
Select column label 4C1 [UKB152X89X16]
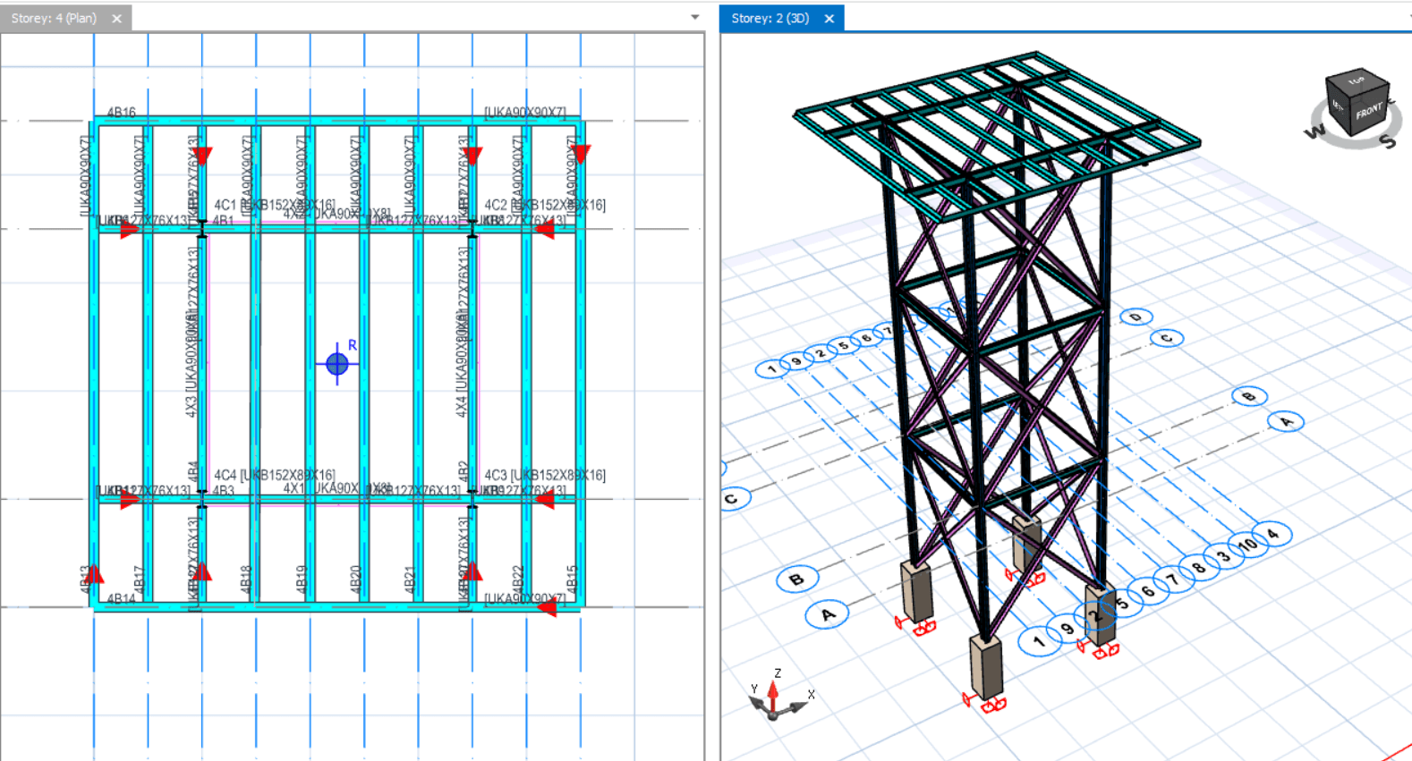[275, 205]
